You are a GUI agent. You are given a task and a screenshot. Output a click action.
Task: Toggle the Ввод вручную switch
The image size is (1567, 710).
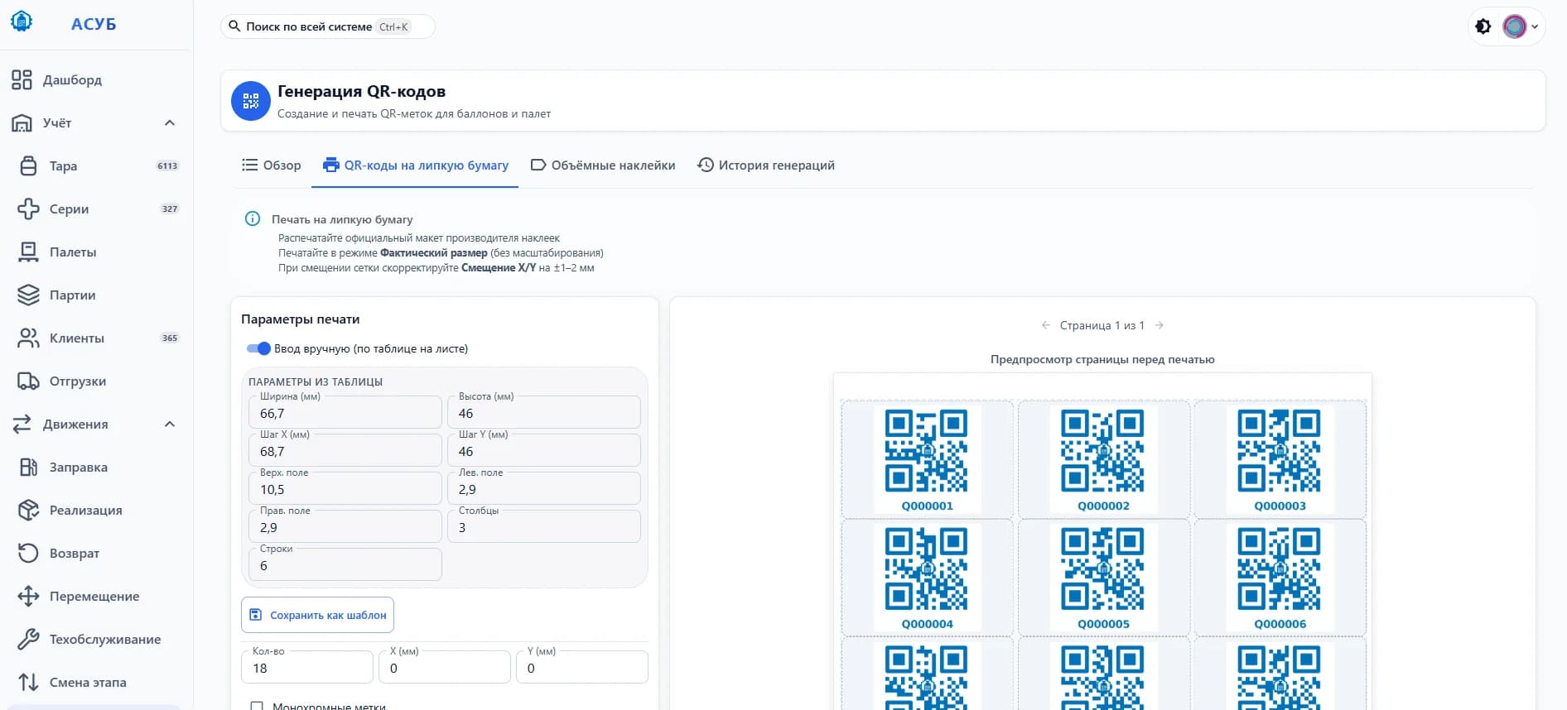pyautogui.click(x=258, y=348)
